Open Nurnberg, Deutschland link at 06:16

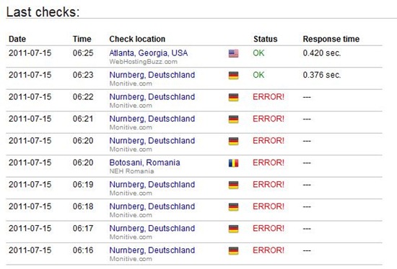pyautogui.click(x=152, y=250)
